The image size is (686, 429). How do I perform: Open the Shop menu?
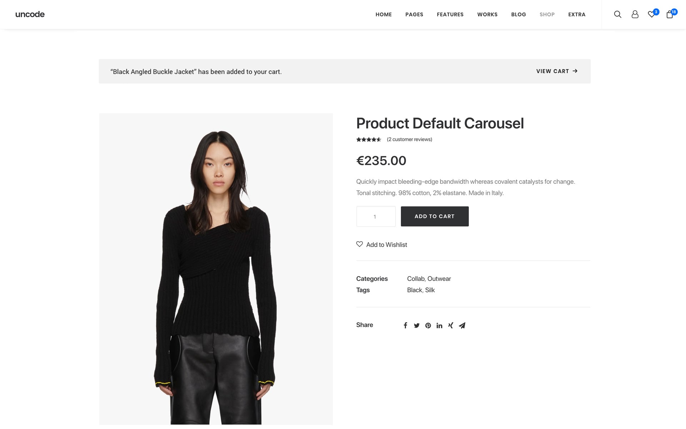(547, 15)
